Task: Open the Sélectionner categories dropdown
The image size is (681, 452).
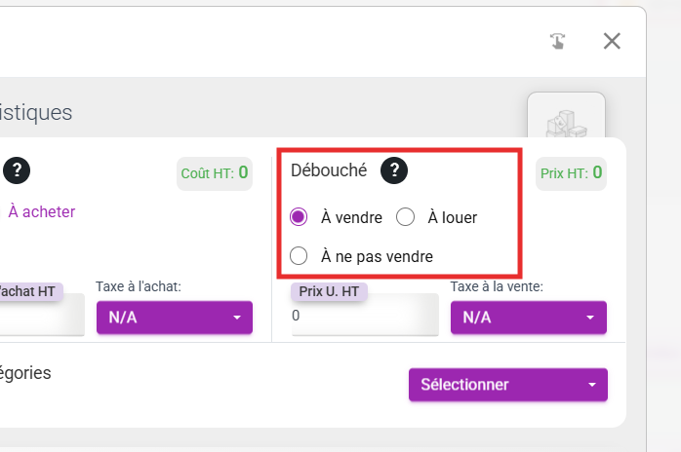Action: tap(508, 385)
